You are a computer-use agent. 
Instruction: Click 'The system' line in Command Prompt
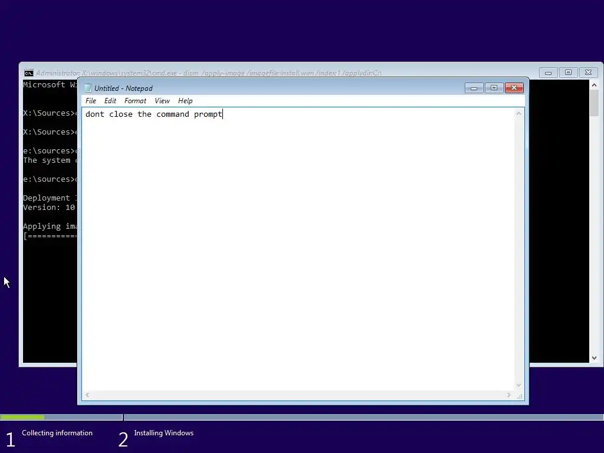50,160
